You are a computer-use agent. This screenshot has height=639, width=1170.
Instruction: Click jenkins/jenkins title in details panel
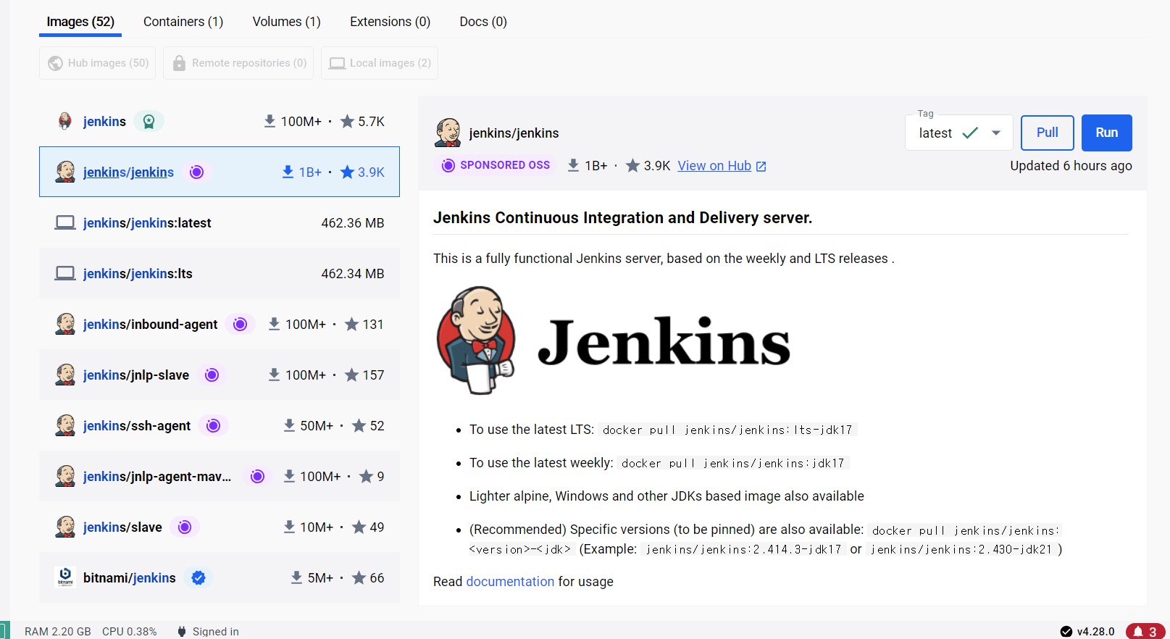[514, 133]
